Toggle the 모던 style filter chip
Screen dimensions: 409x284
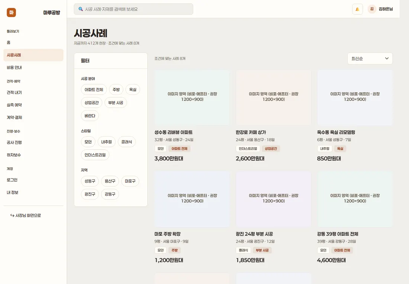88,142
